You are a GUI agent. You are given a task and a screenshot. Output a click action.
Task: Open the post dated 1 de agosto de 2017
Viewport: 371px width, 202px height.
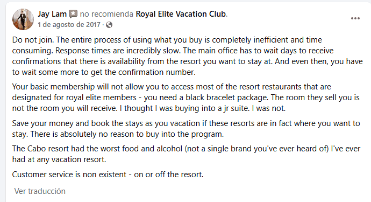pyautogui.click(x=69, y=24)
